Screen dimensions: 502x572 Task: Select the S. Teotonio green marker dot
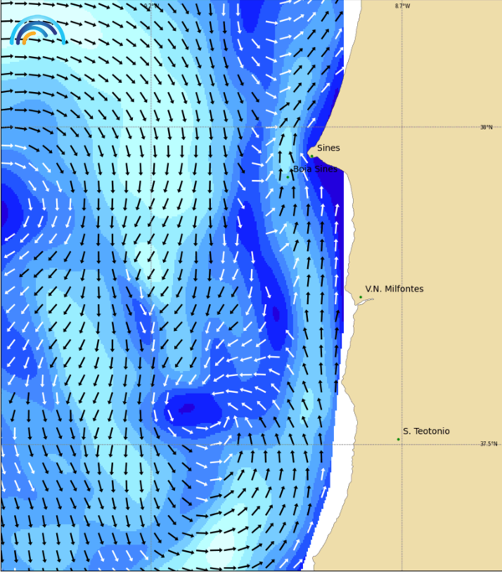click(x=398, y=439)
